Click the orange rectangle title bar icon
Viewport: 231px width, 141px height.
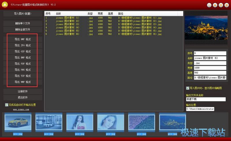tap(221, 5)
